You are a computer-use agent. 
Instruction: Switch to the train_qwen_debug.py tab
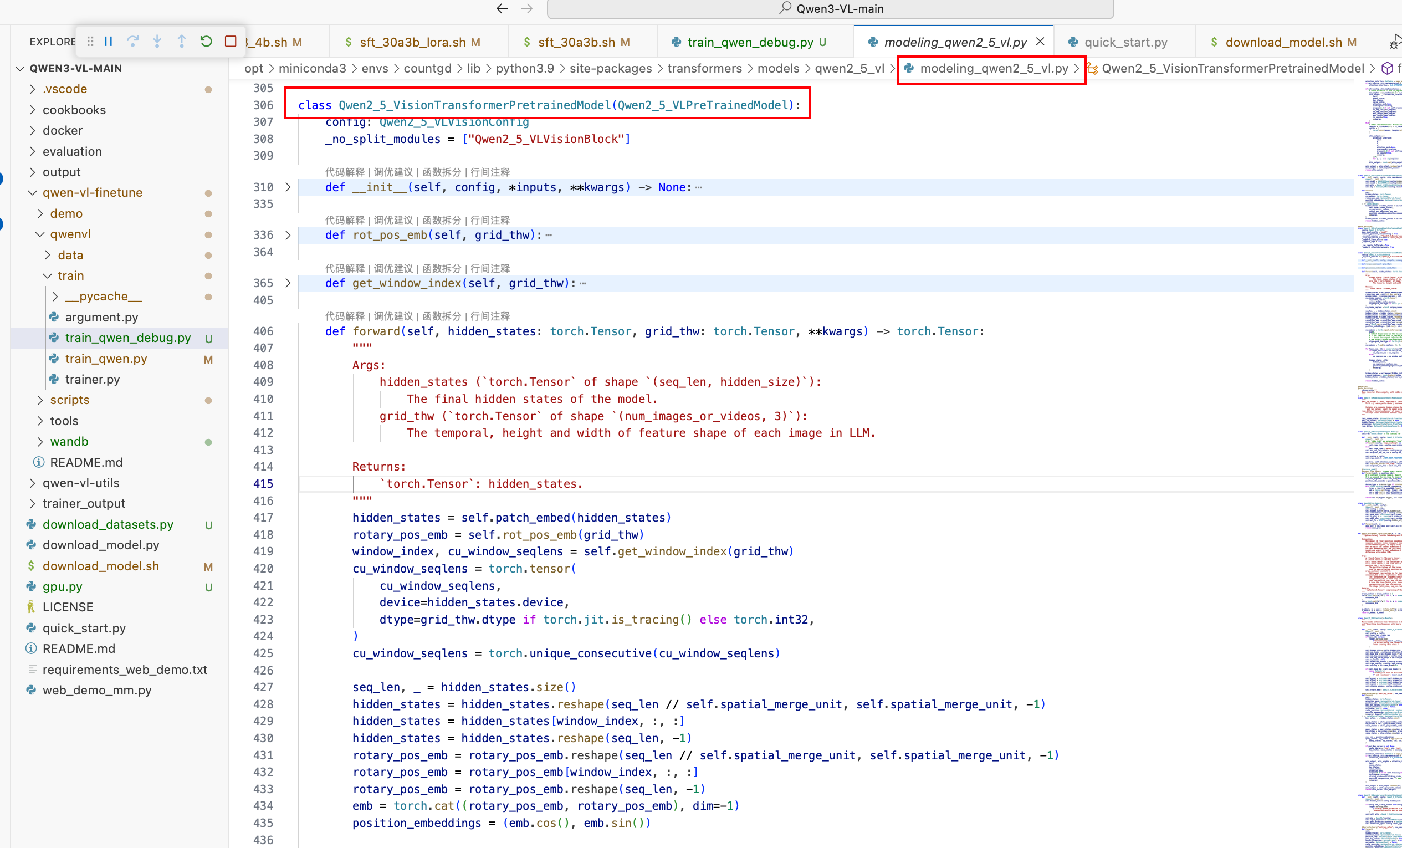[750, 42]
